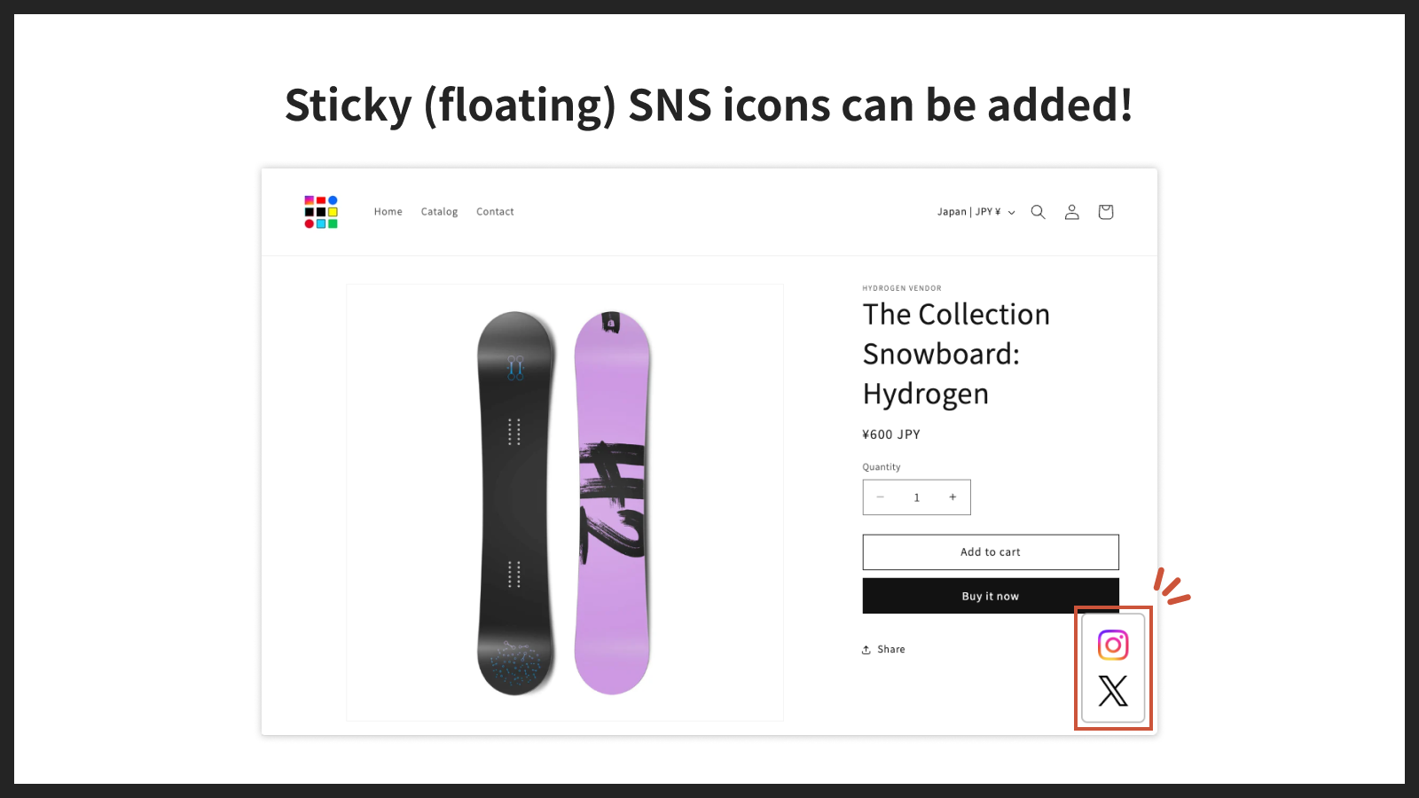The width and height of the screenshot is (1419, 798).
Task: Open the search magnifier icon
Action: click(x=1038, y=212)
